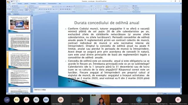Select the star shape in shapes gallery
Image resolution: width=188 pixels, height=105 pixels.
tap(100, 10)
